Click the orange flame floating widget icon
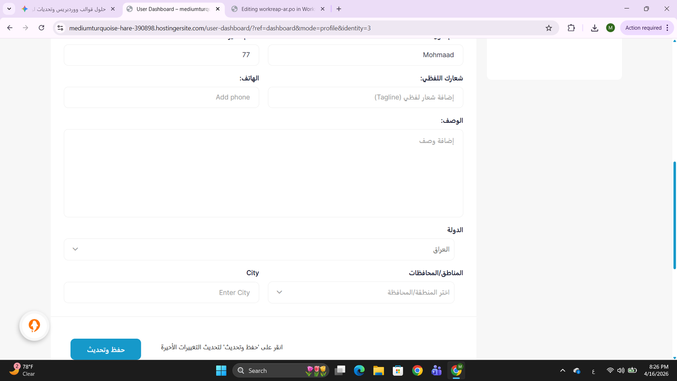The image size is (677, 381). coord(34,326)
